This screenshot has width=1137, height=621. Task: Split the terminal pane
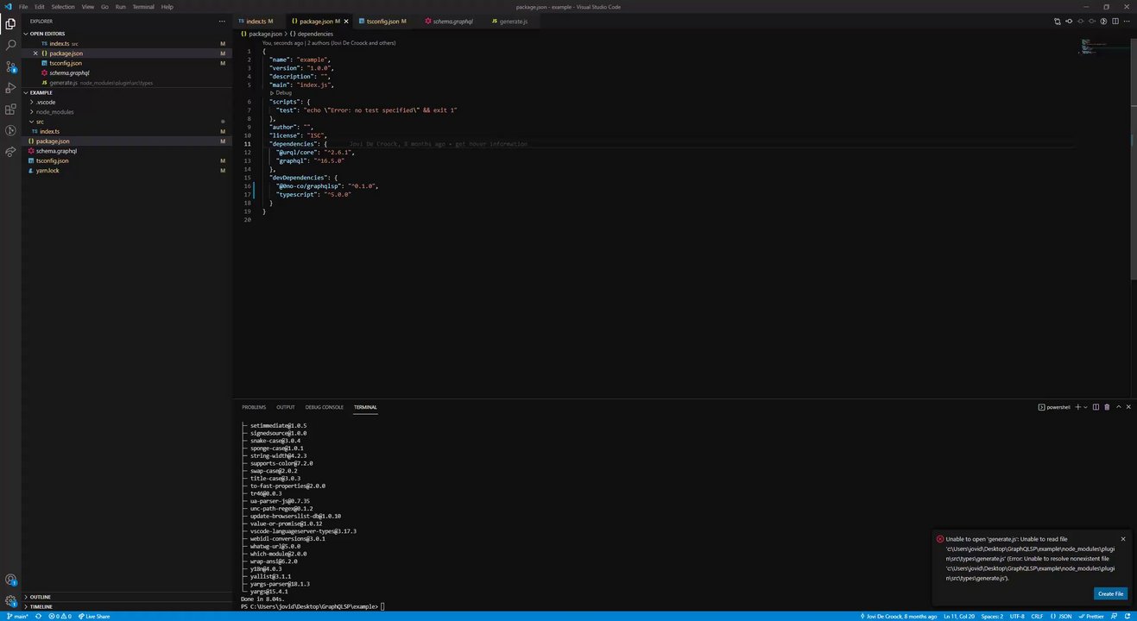(1096, 407)
